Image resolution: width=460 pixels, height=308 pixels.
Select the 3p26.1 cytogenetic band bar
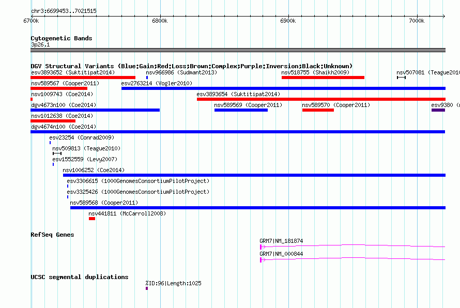238,50
